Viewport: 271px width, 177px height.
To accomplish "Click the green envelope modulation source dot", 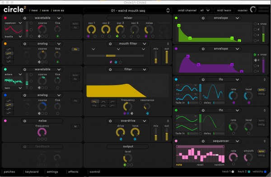I will pos(176,18).
